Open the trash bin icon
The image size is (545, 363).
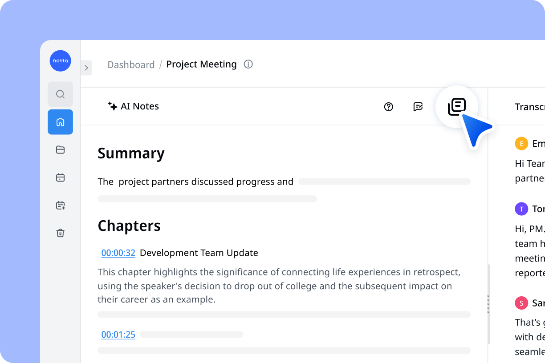(x=61, y=233)
